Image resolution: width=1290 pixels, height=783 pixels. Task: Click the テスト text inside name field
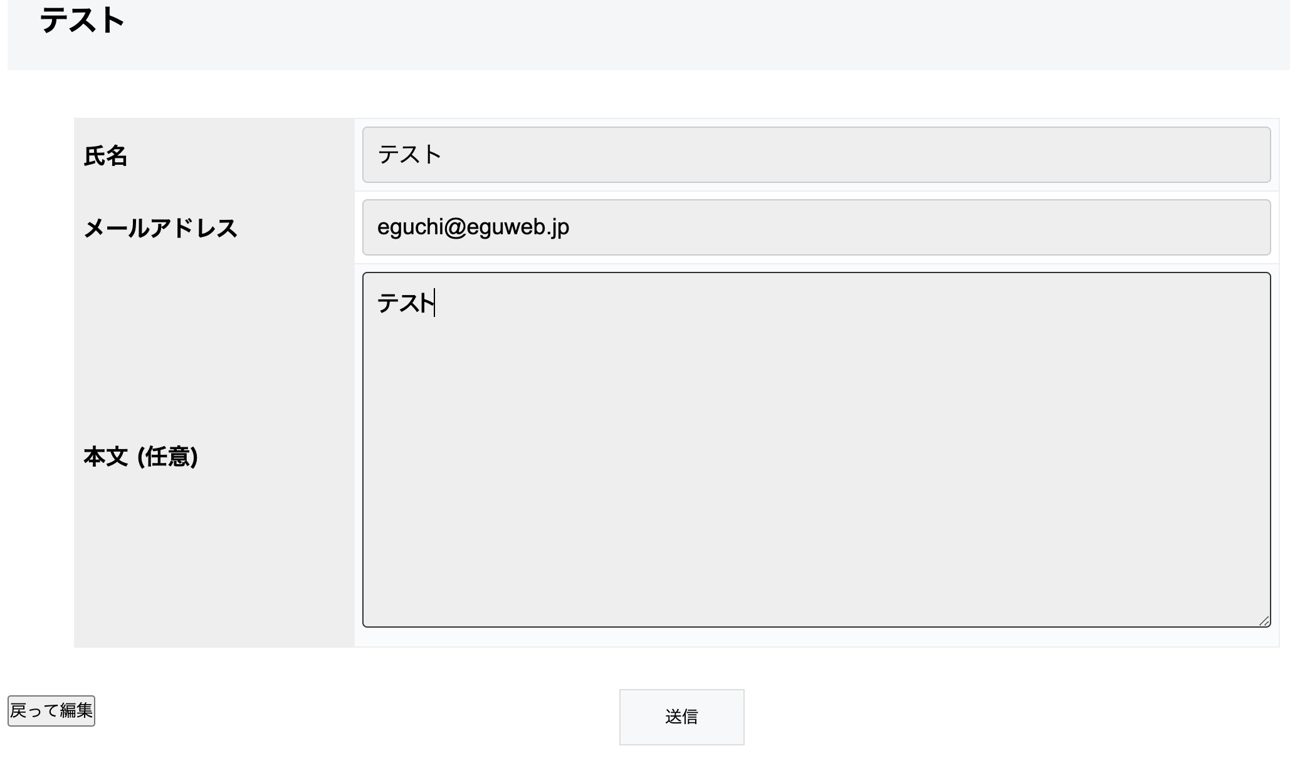(410, 155)
